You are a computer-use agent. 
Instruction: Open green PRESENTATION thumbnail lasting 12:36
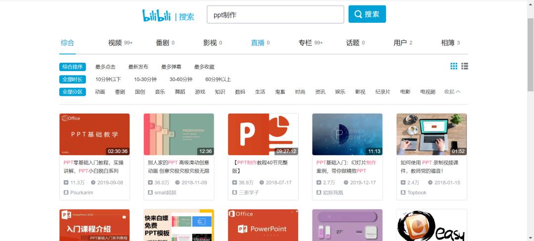[x=179, y=134]
